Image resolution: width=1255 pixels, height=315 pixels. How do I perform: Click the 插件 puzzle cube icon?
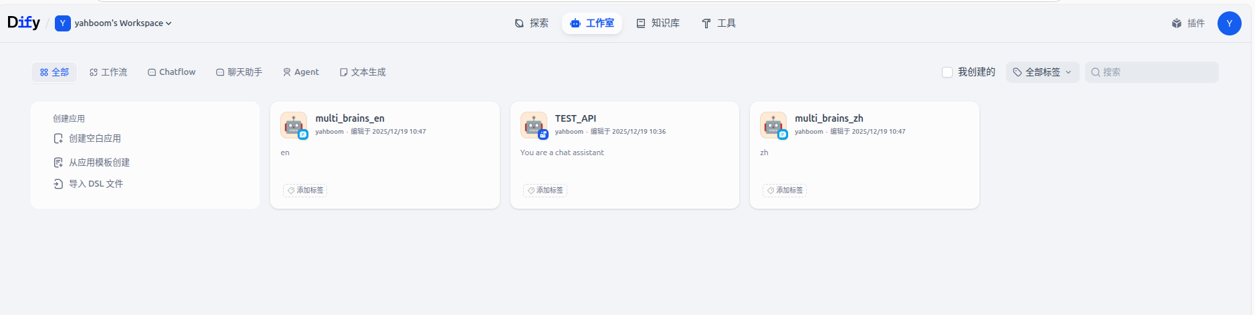click(1177, 23)
